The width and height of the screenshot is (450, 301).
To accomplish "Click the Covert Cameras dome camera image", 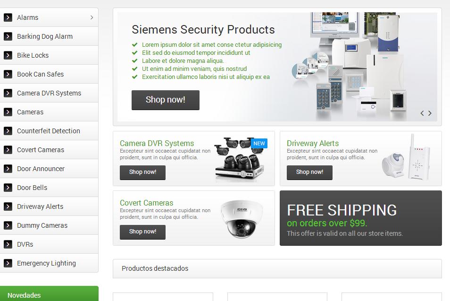I will [242, 219].
